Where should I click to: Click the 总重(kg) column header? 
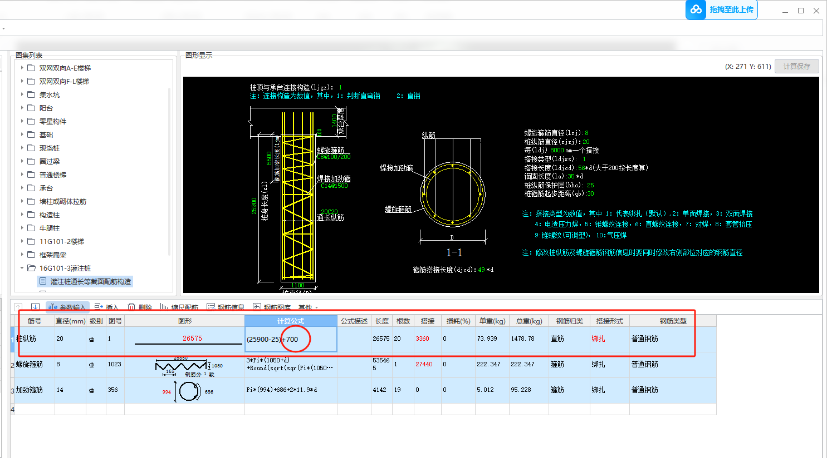tap(529, 321)
